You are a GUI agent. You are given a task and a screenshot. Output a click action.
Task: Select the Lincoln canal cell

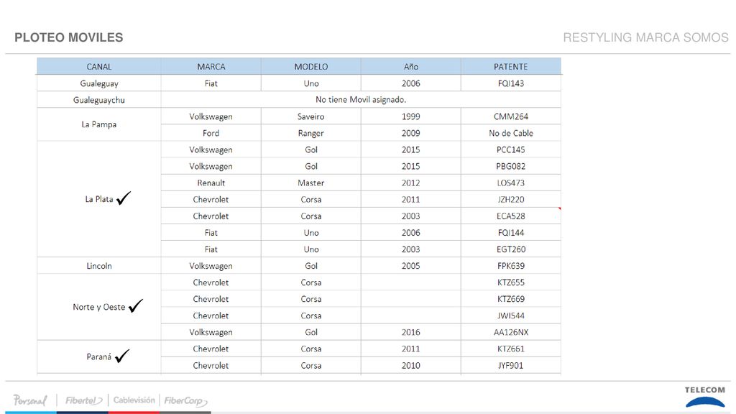point(98,266)
